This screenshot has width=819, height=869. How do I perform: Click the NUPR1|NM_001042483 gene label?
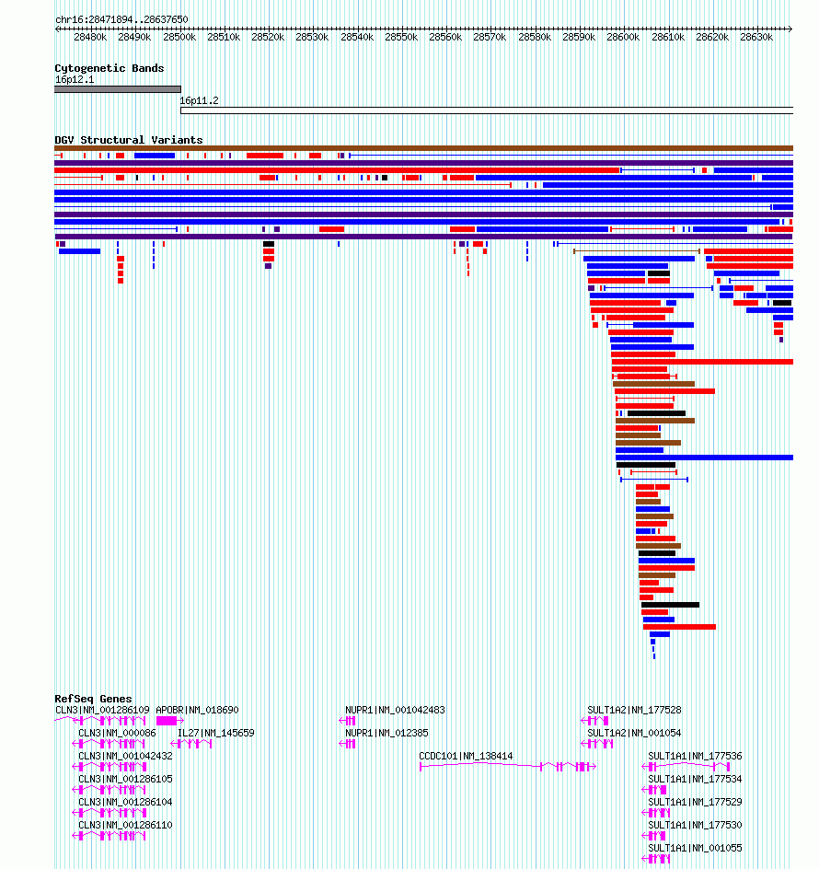point(395,710)
